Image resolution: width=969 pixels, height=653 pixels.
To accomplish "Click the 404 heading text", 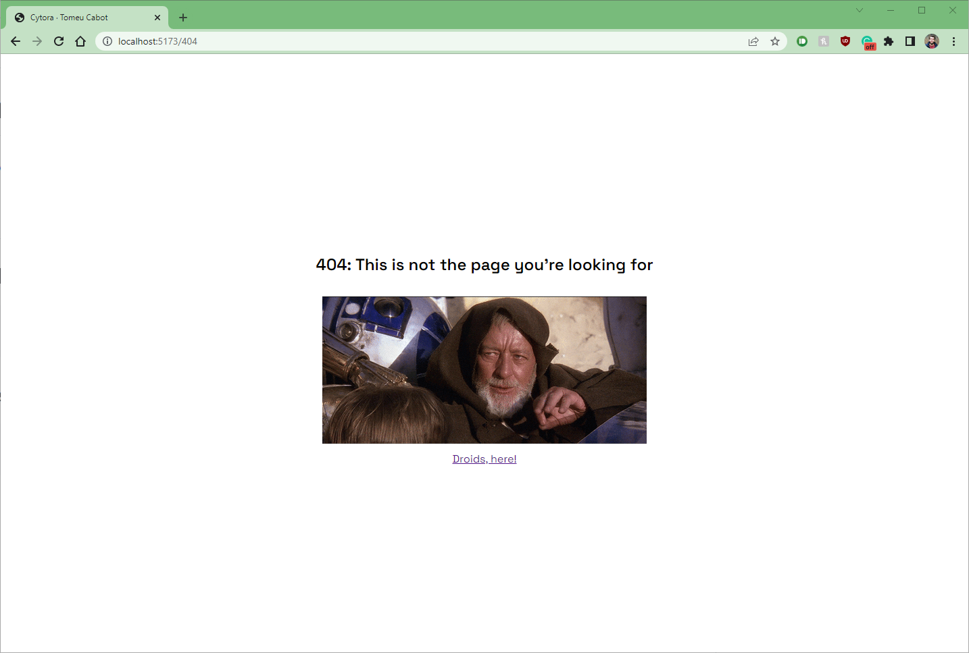I will coord(484,265).
